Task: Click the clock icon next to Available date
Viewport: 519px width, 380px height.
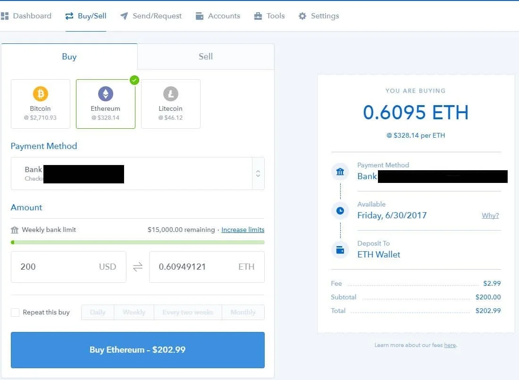Action: click(340, 210)
